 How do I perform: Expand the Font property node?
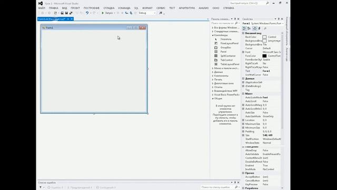point(243,52)
